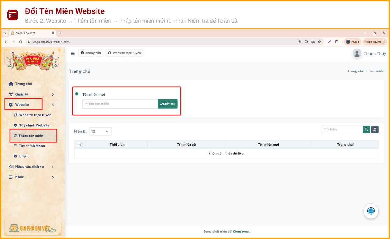
Task: Open the live chat support bubble
Action: coord(371,211)
